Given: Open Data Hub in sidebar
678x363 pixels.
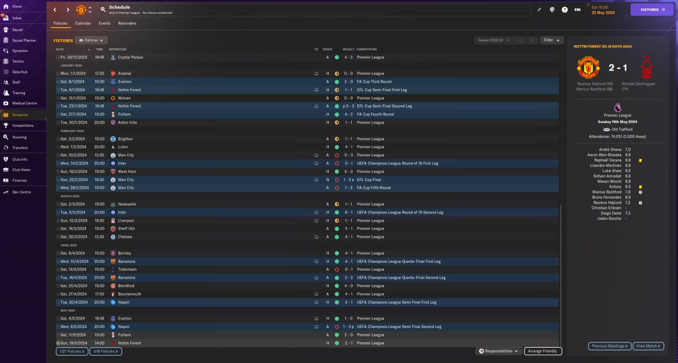Looking at the screenshot, I should [20, 72].
